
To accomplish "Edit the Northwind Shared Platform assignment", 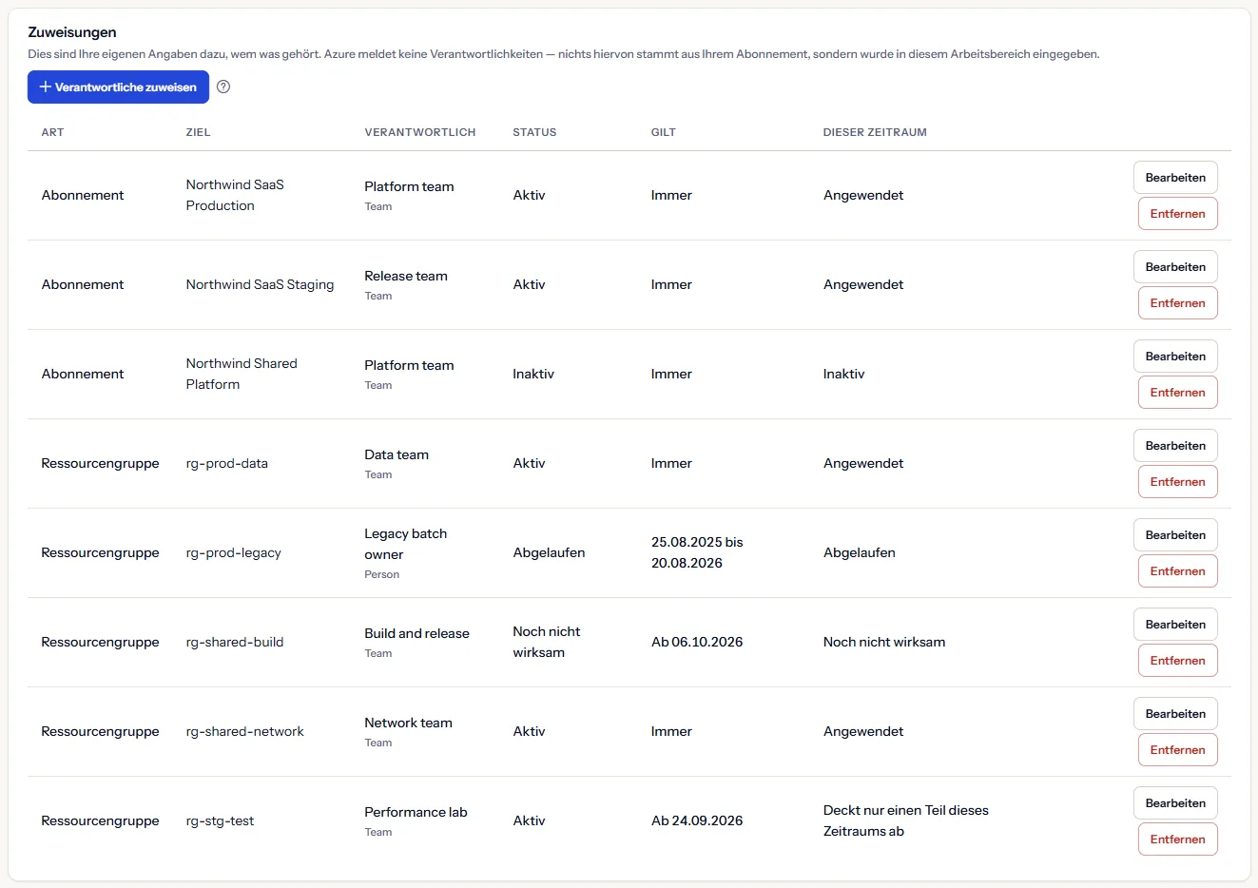I will tap(1175, 357).
